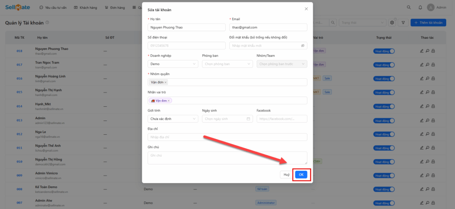This screenshot has width=455, height=209.
Task: Open column settings gear icon
Action: click(392, 23)
